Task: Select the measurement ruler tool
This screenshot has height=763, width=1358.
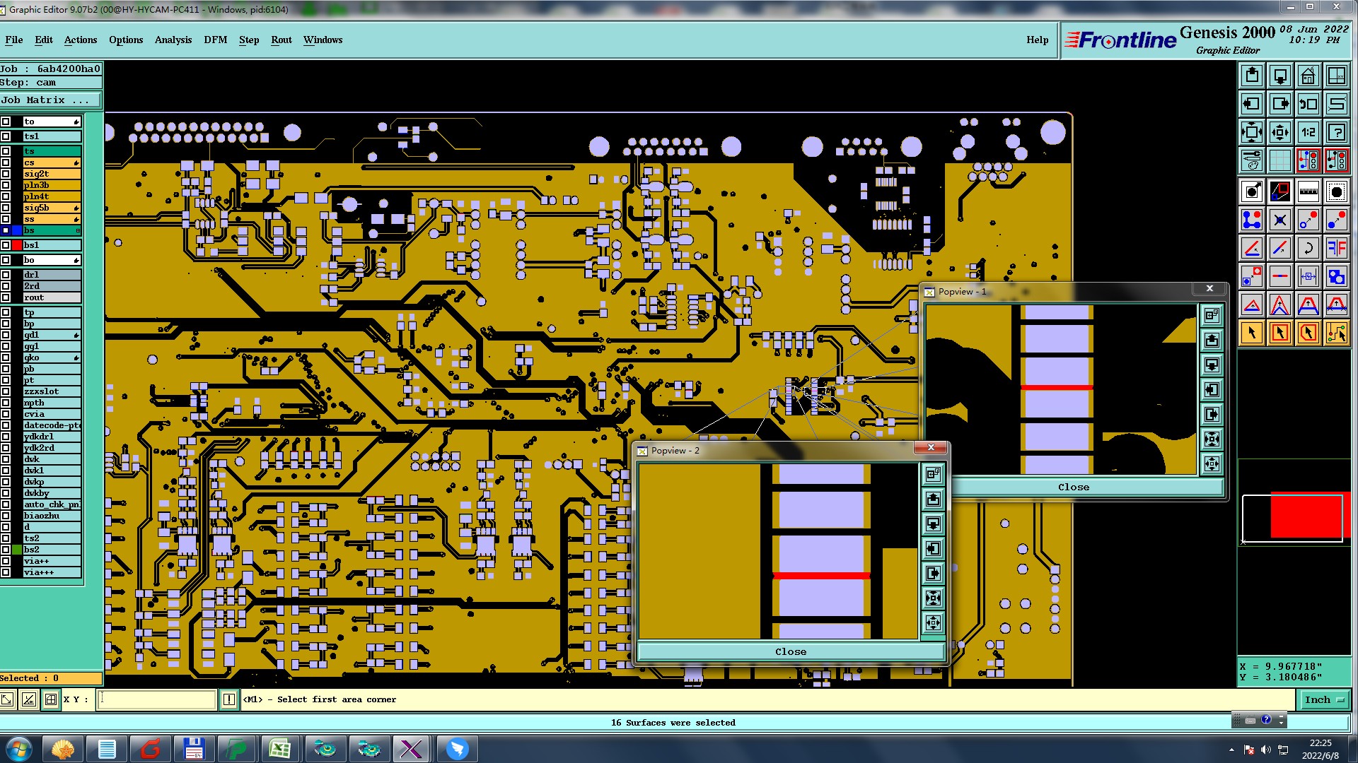Action: coord(1308,191)
